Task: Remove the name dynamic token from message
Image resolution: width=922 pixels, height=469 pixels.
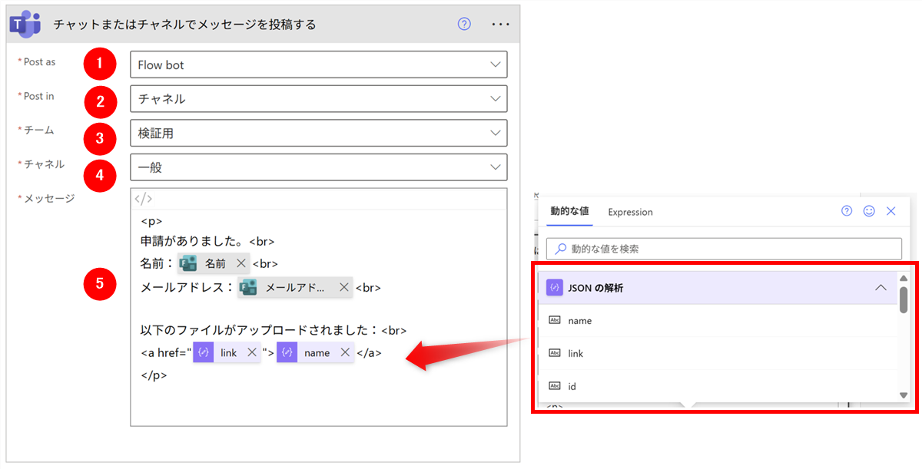Action: tap(345, 352)
